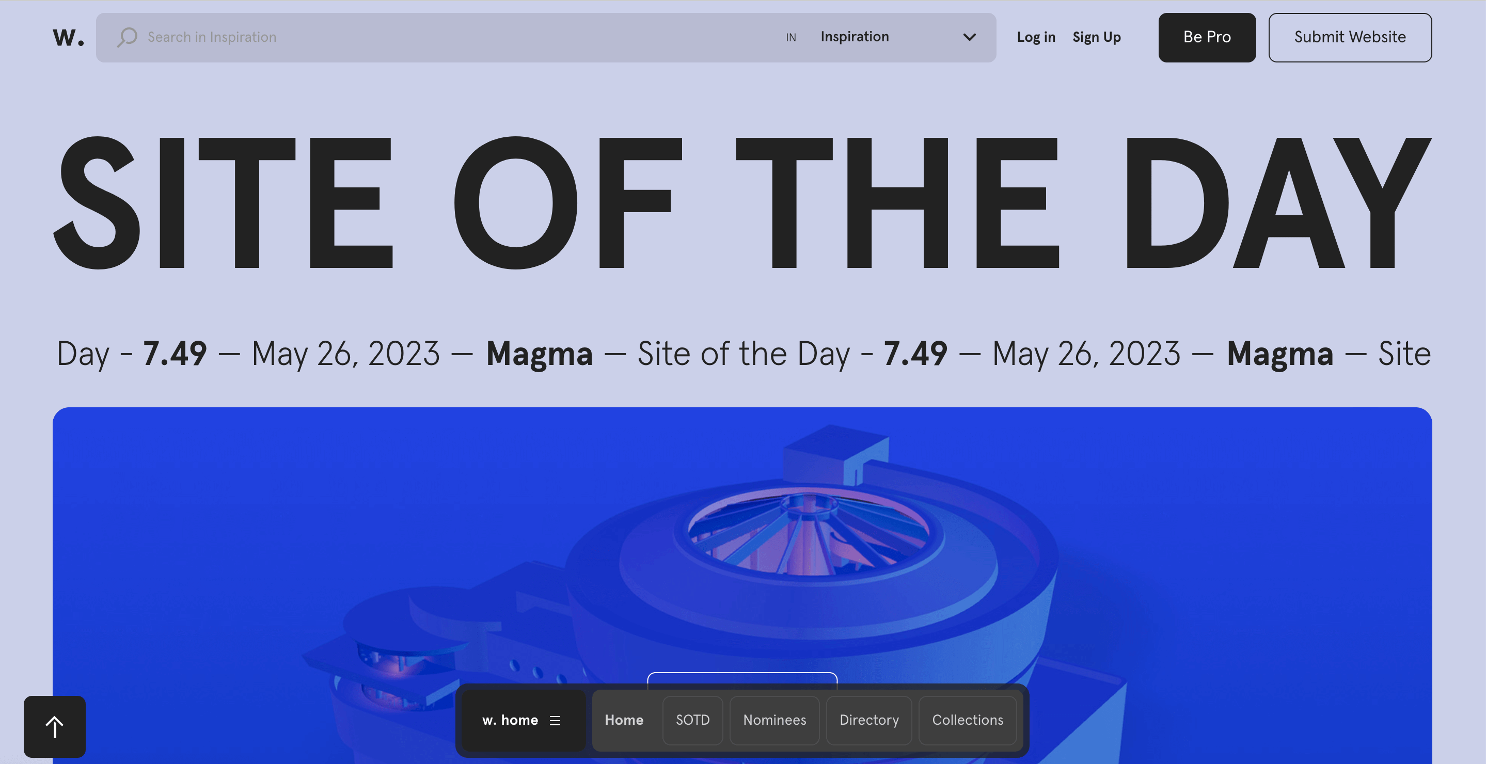Image resolution: width=1486 pixels, height=764 pixels.
Task: Select Home in the bottom navigation
Action: pyautogui.click(x=624, y=720)
